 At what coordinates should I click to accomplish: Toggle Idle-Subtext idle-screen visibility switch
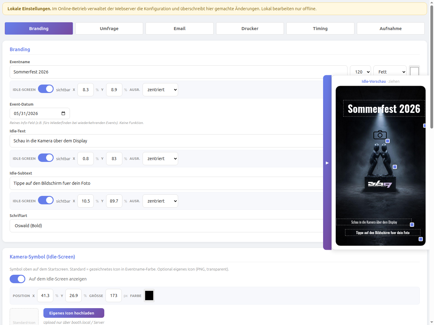[x=46, y=200]
